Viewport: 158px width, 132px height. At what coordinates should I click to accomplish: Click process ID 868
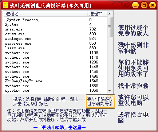[x=92, y=43]
